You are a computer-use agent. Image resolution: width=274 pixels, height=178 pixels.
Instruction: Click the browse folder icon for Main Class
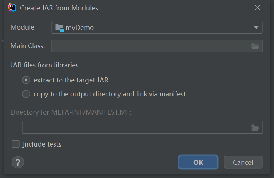pyautogui.click(x=255, y=46)
